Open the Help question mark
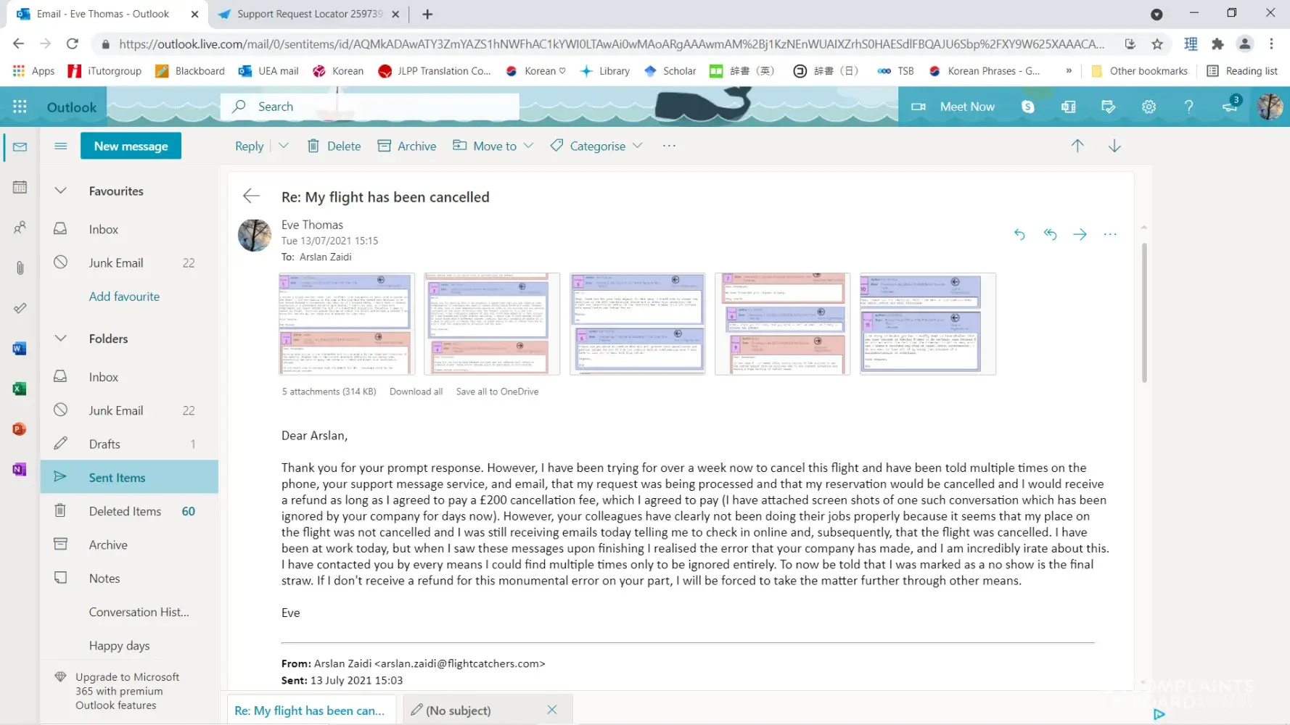 tap(1188, 107)
